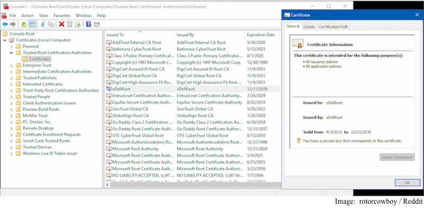Export list using the green-arrow toolbar icon

pyautogui.click(x=77, y=24)
